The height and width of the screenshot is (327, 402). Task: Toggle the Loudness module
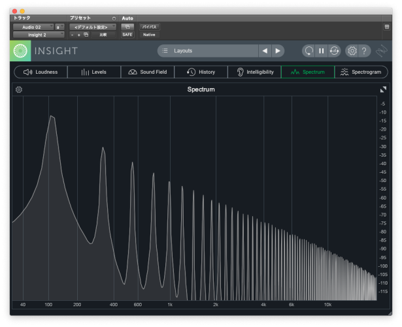pos(40,72)
